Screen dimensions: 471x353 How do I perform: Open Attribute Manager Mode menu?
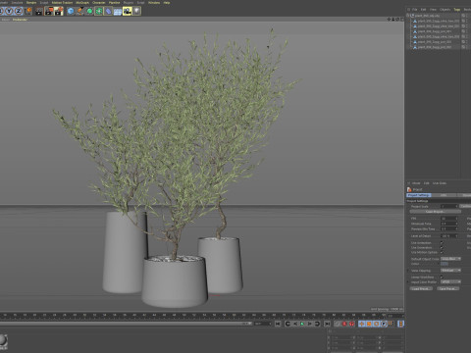[416, 183]
